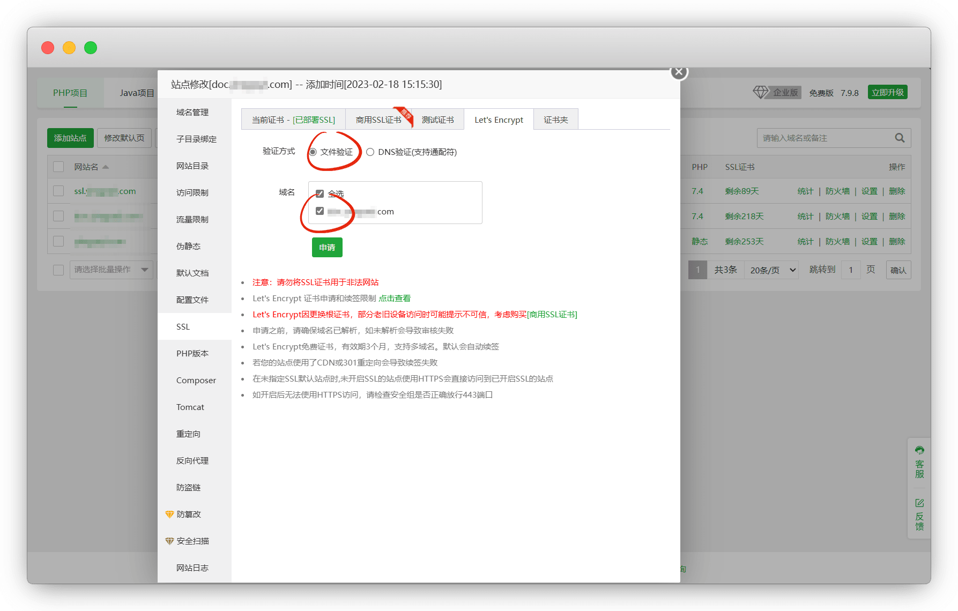The image size is (958, 611).
Task: Click the enterprise edition diamond icon
Action: point(760,92)
